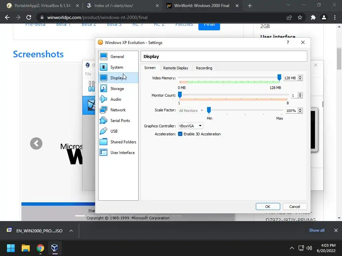Click OK in Settings dialog
342x256 pixels.
pyautogui.click(x=268, y=207)
